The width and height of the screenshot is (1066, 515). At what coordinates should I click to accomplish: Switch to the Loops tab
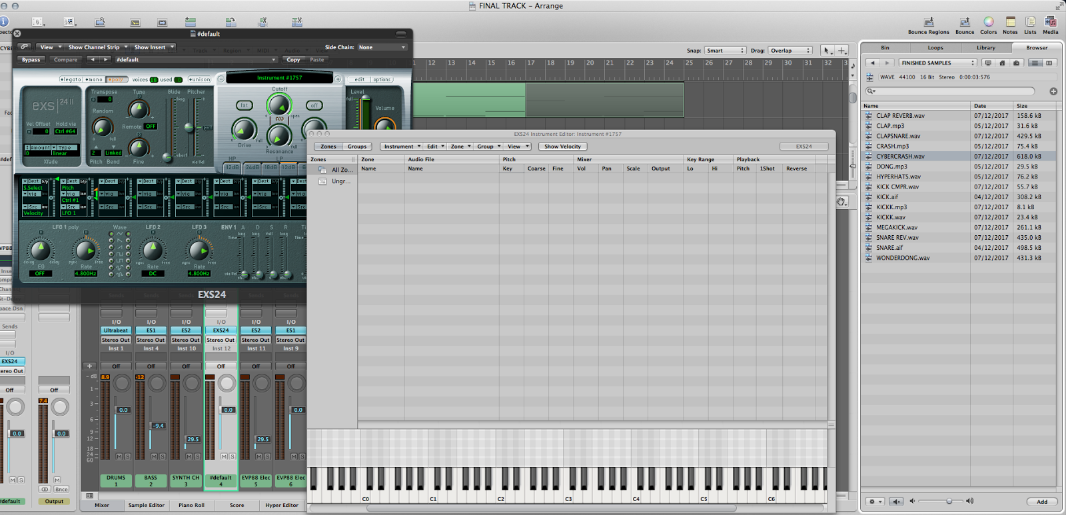point(935,48)
